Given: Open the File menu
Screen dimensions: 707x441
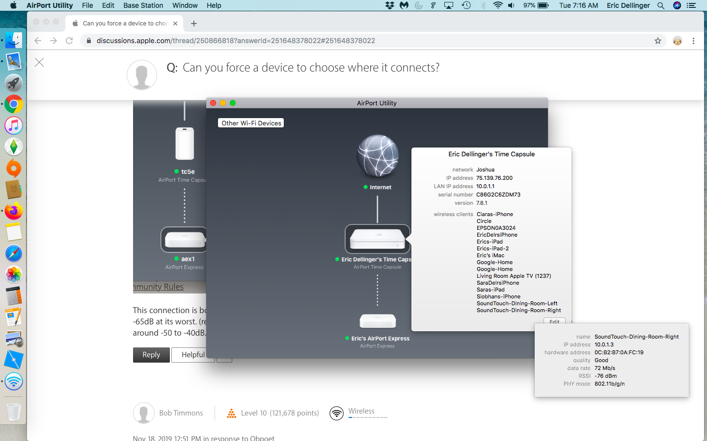Looking at the screenshot, I should pyautogui.click(x=87, y=5).
